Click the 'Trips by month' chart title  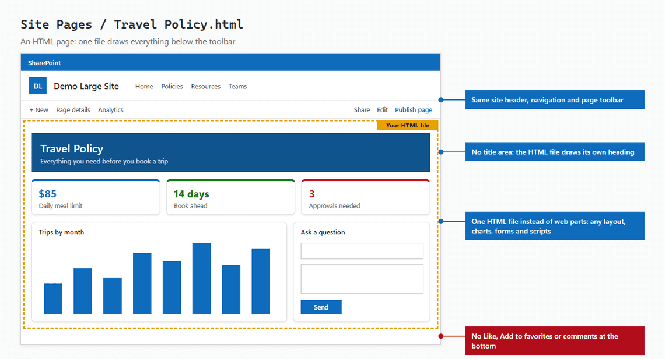pyautogui.click(x=61, y=232)
